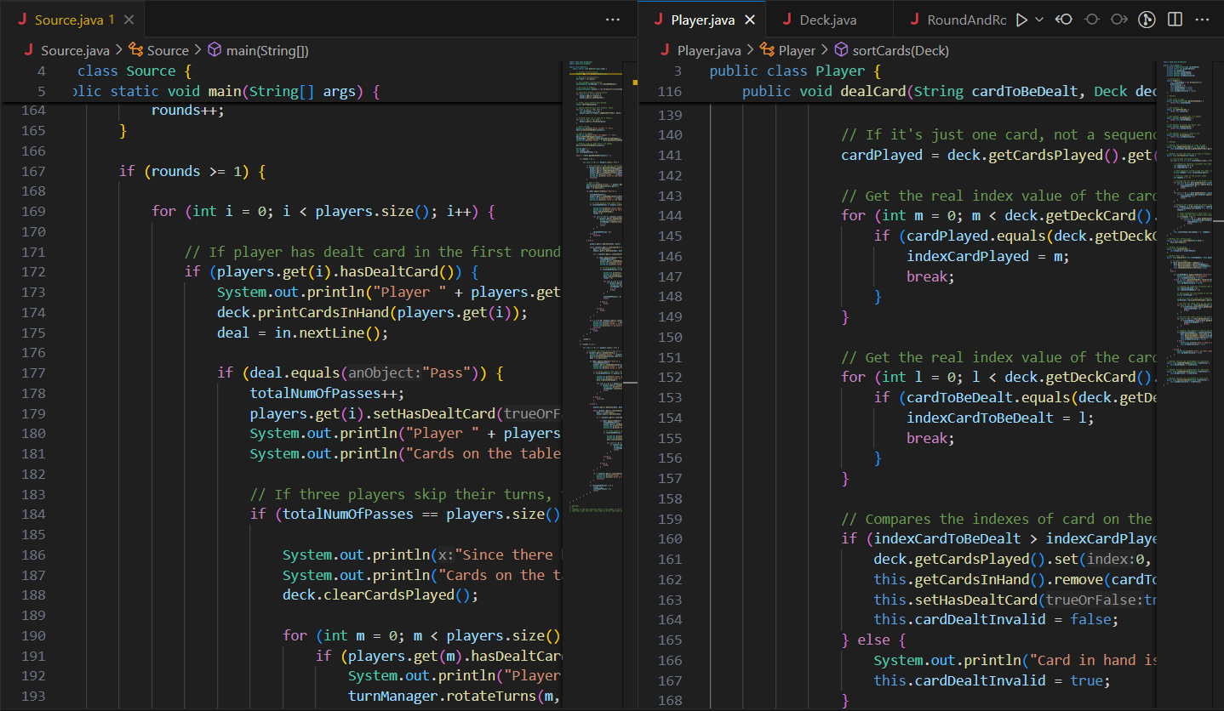Open the git graph source control icon
Image resolution: width=1224 pixels, height=711 pixels.
pyautogui.click(x=1147, y=20)
